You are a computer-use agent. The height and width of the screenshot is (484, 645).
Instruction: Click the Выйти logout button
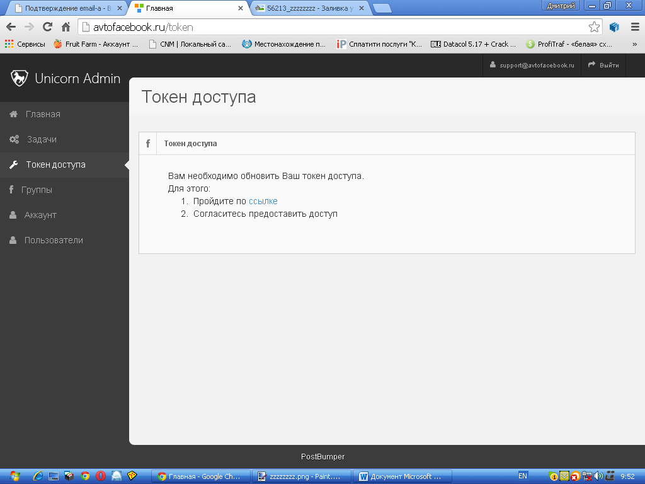603,66
